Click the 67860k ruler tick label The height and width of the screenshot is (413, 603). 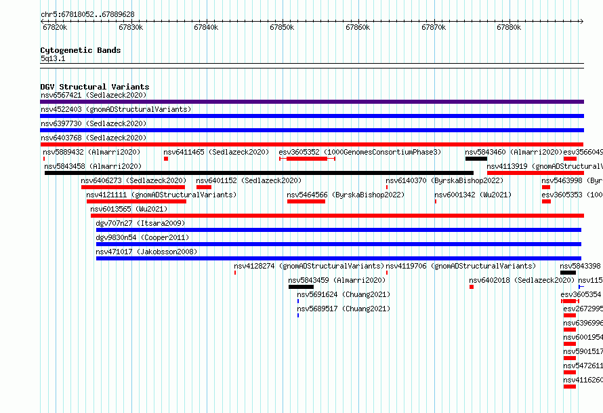[358, 27]
